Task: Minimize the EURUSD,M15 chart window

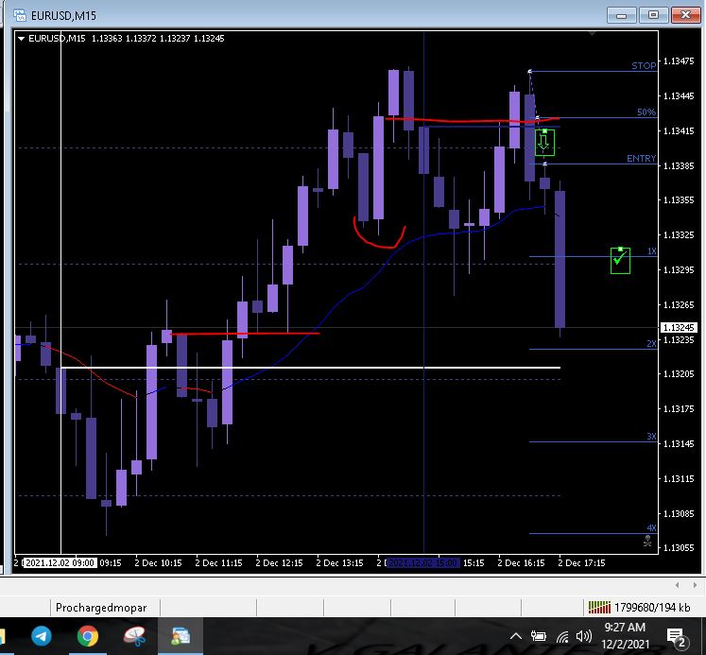Action: point(621,15)
